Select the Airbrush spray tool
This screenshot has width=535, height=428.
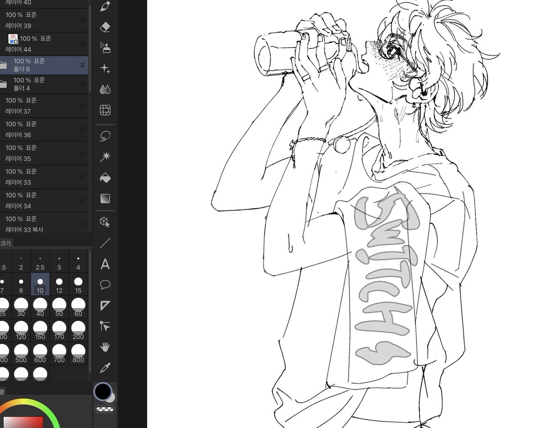pyautogui.click(x=105, y=48)
